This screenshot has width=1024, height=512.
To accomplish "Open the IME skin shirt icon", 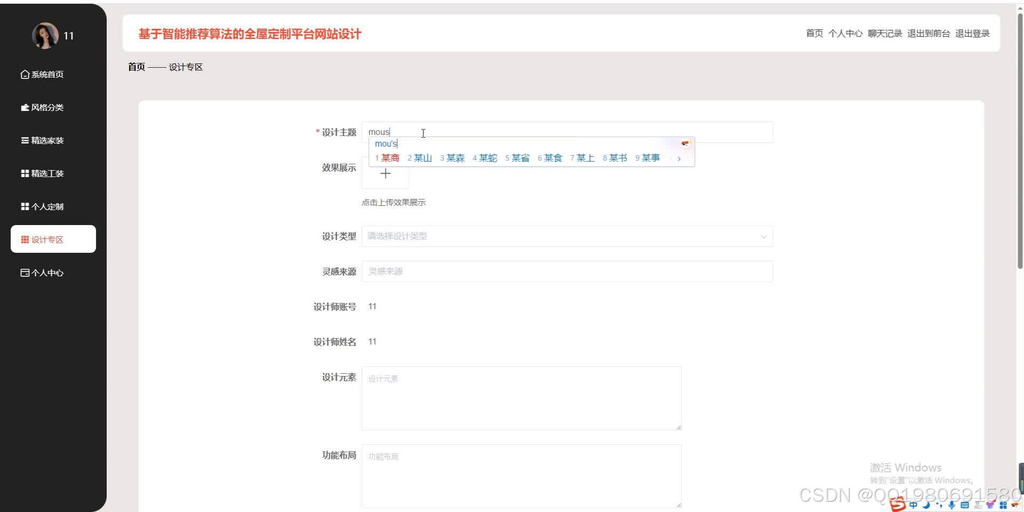I will click(x=990, y=505).
